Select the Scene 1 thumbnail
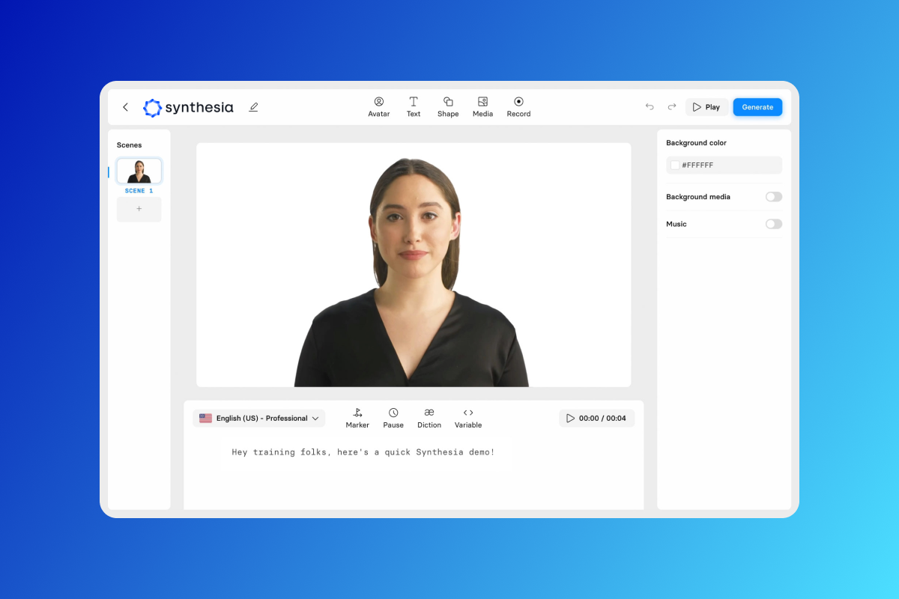 point(139,171)
